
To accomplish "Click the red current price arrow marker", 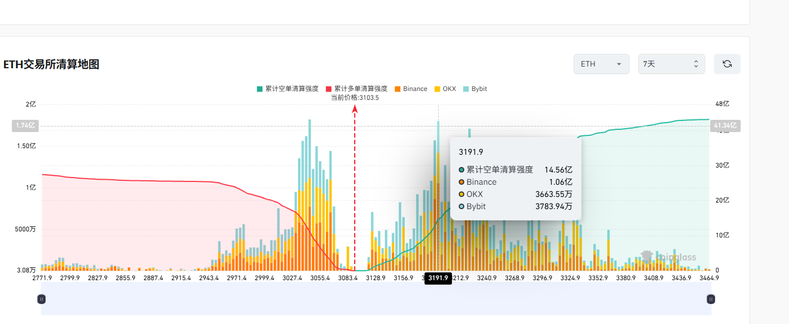I will (355, 109).
